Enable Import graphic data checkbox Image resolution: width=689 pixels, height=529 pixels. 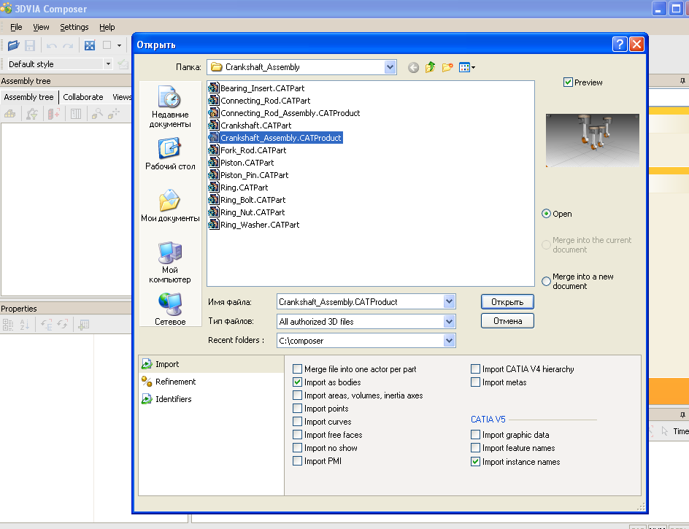(475, 435)
